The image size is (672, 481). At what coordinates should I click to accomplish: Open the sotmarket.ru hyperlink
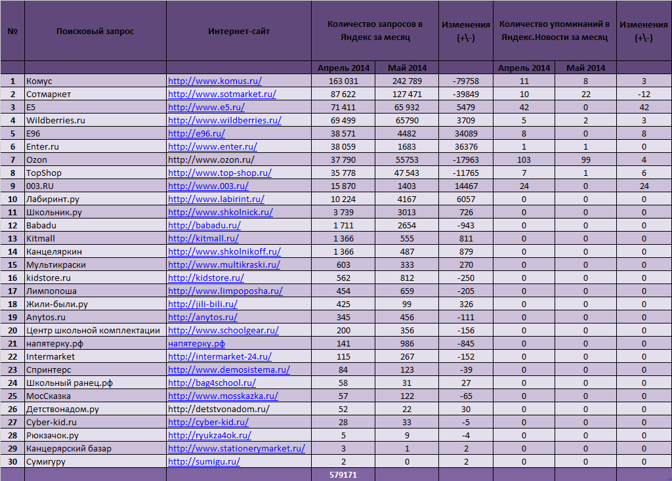click(x=222, y=94)
